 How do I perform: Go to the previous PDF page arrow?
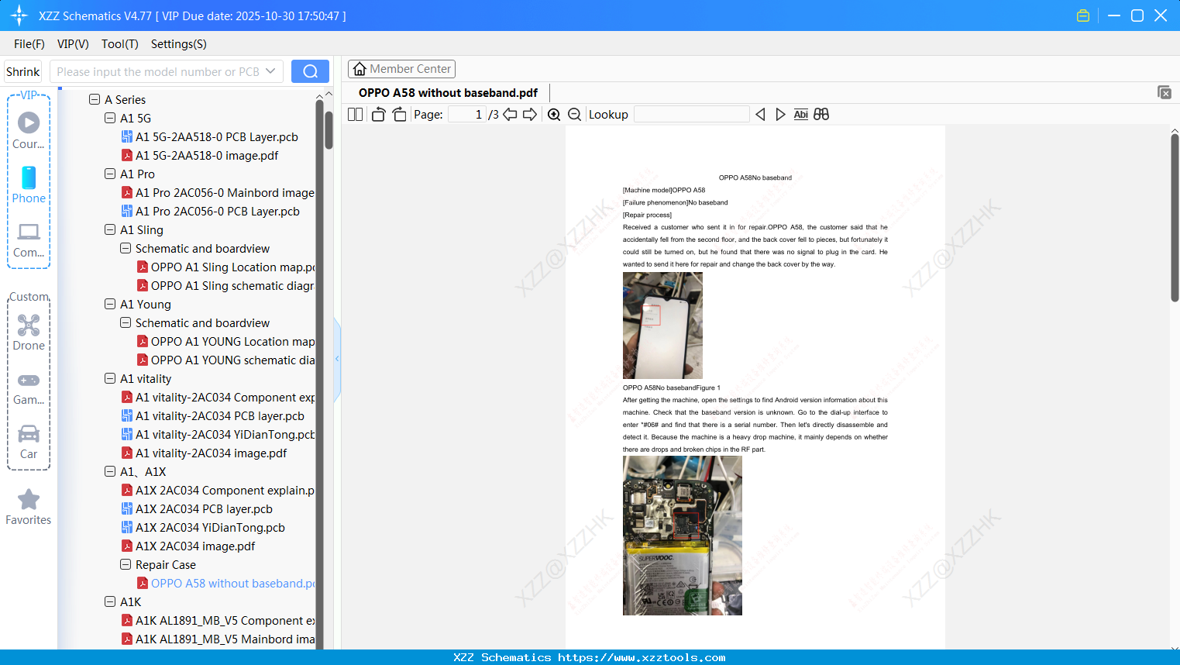510,115
